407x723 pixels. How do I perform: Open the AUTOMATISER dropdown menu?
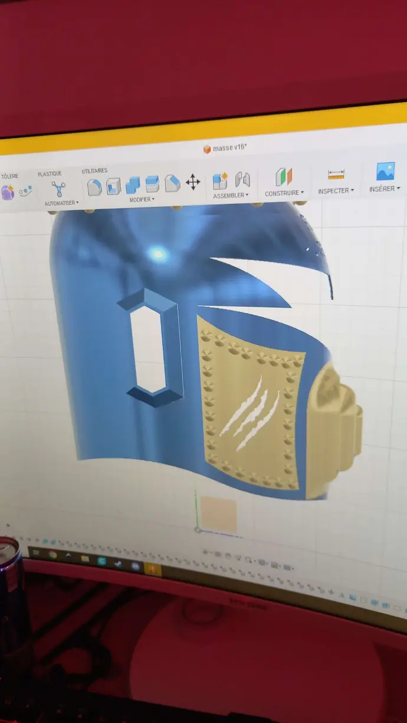(61, 203)
